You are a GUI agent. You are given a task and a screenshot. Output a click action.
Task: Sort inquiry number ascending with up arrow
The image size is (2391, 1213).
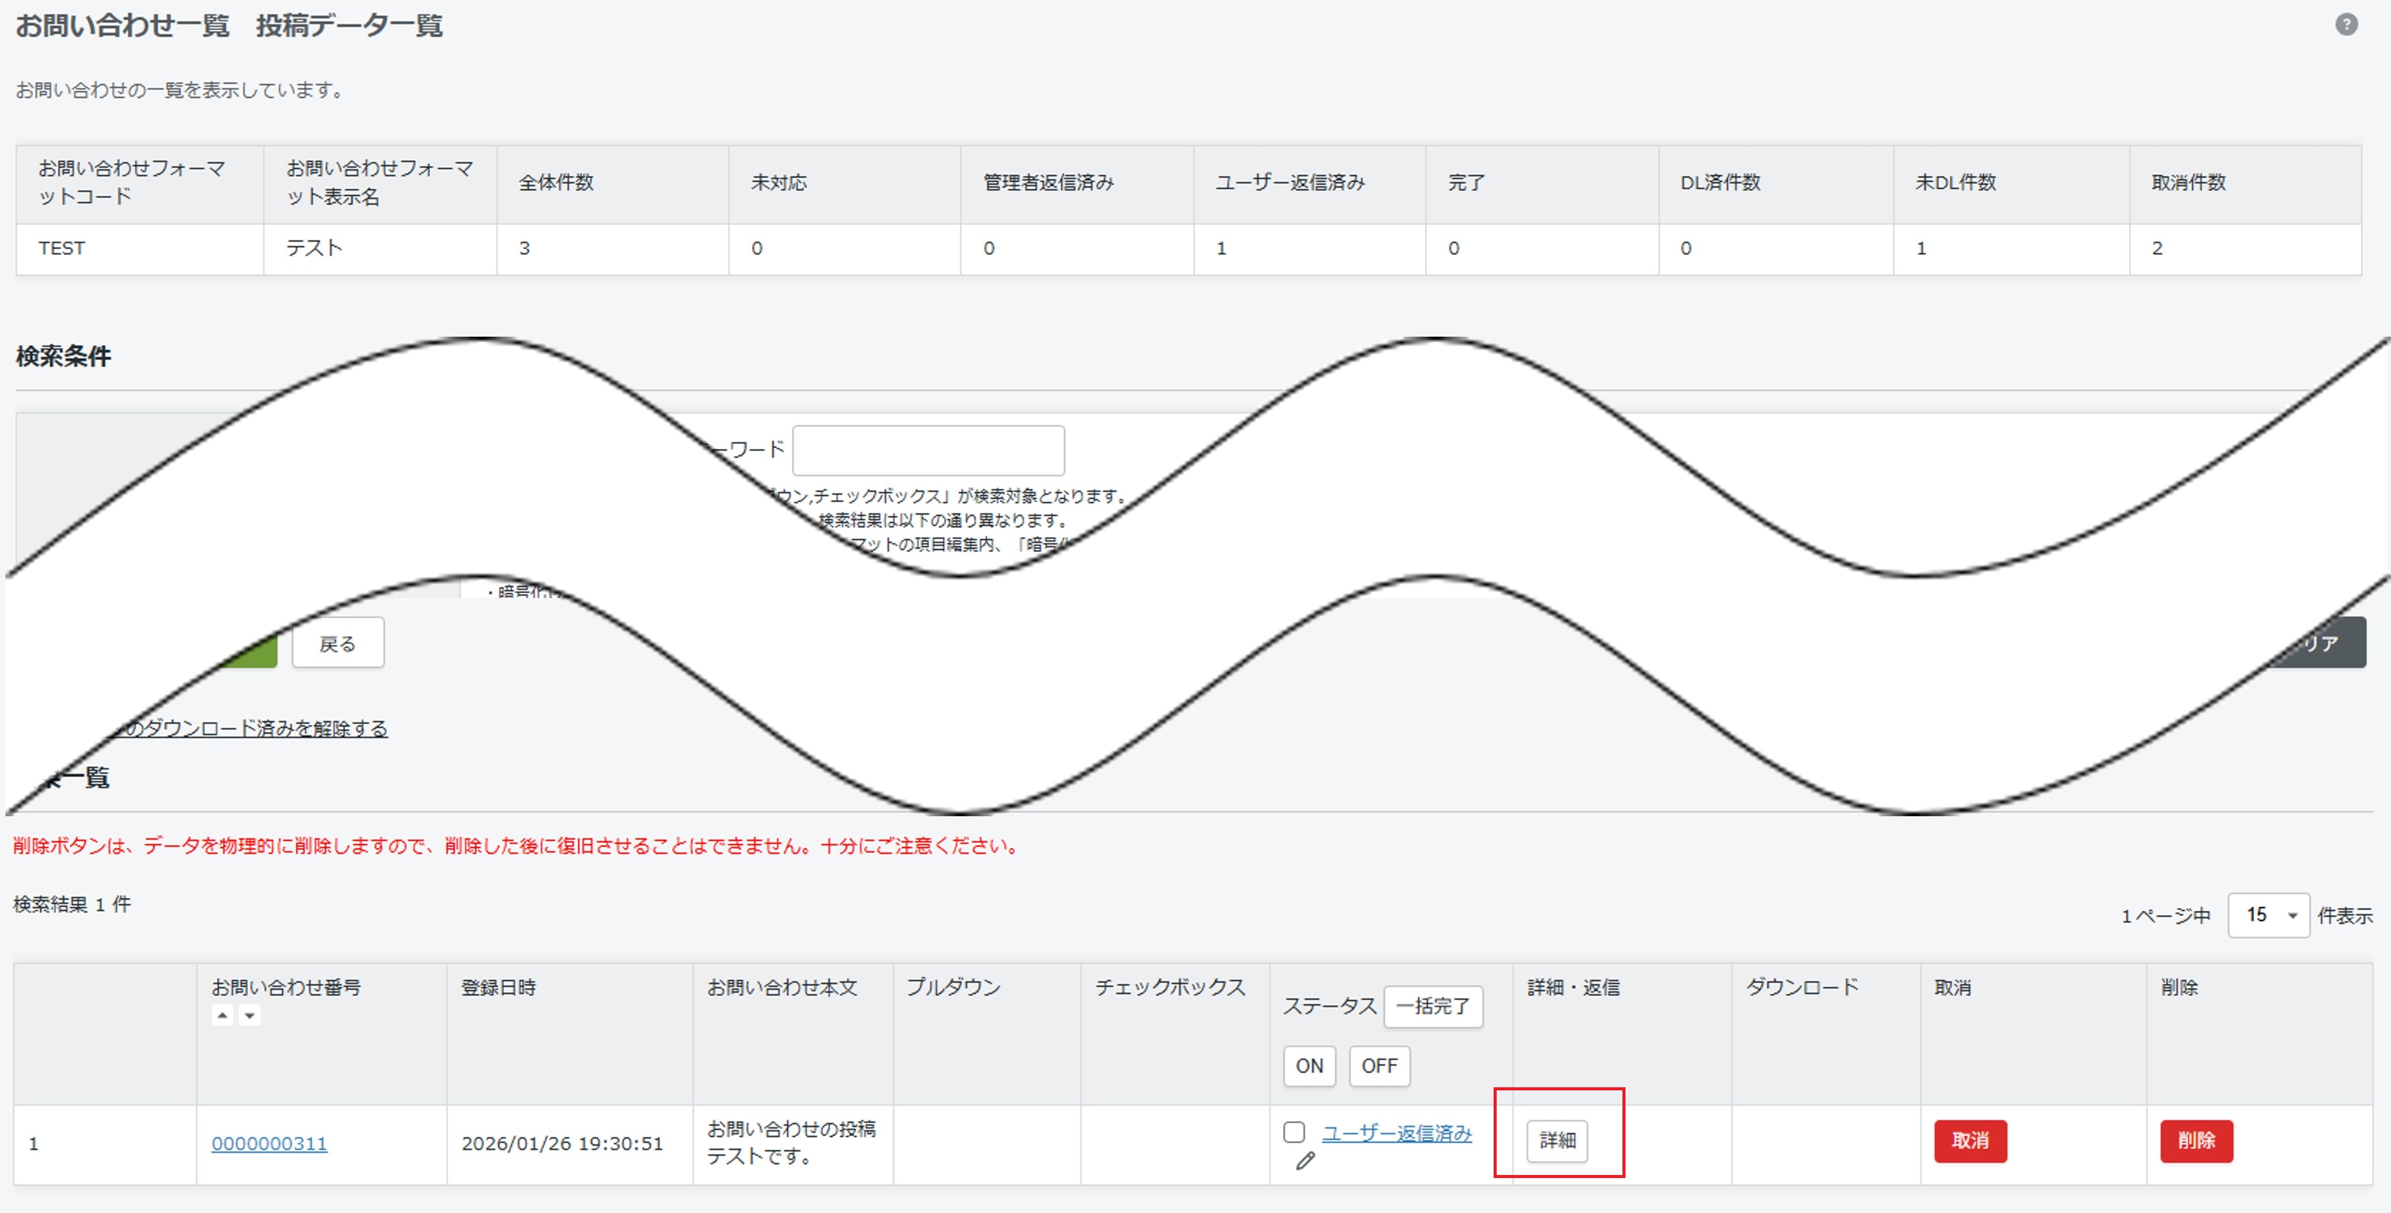(222, 1016)
